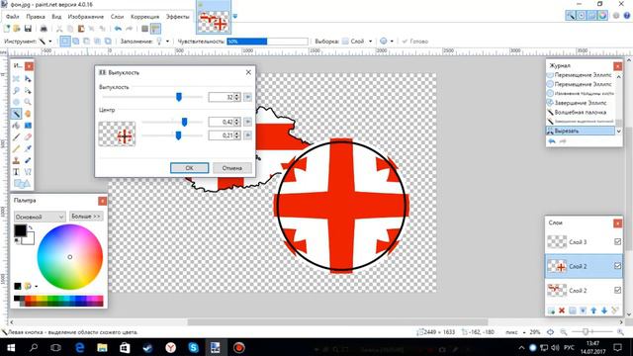The width and height of the screenshot is (633, 356).
Task: Open the Файл menu
Action: [x=13, y=17]
